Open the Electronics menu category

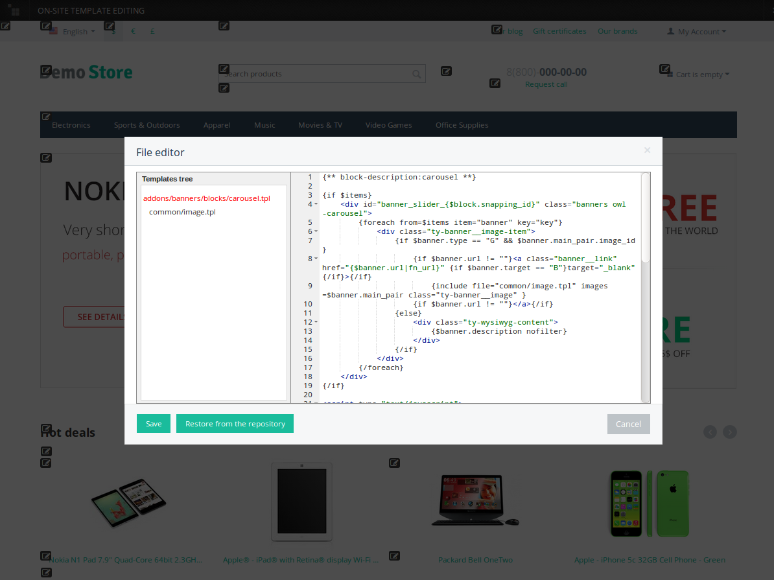[71, 125]
